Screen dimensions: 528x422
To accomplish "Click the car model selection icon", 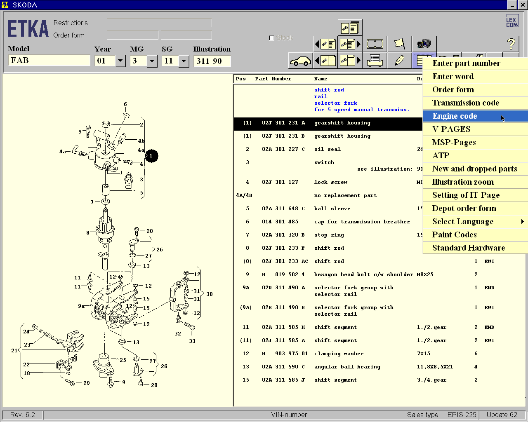I will 301,61.
